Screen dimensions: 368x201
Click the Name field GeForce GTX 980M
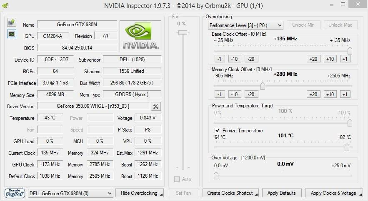[x=77, y=25]
